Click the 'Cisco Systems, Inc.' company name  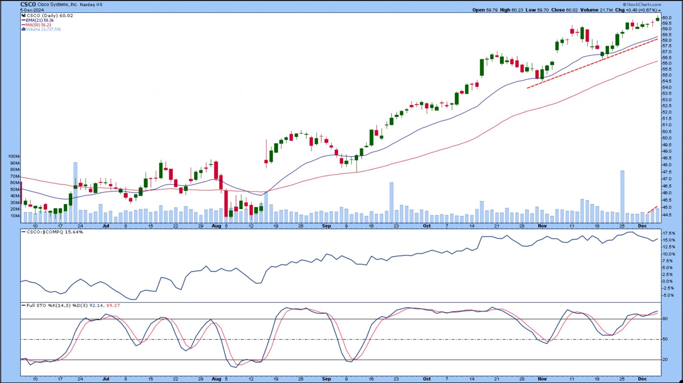tap(58, 5)
